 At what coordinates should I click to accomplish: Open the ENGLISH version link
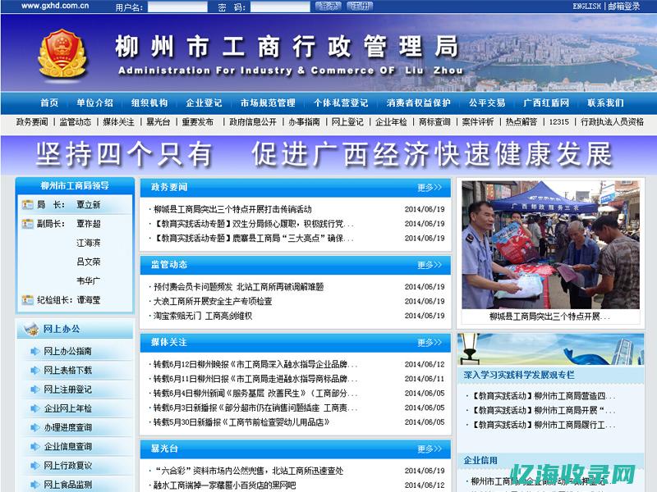pyautogui.click(x=586, y=7)
